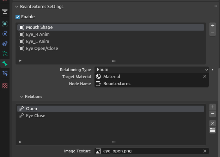Viewport: 220px width, 157px height.
Task: Expand filter options under the Mouth Shape list
Action: (x=20, y=61)
